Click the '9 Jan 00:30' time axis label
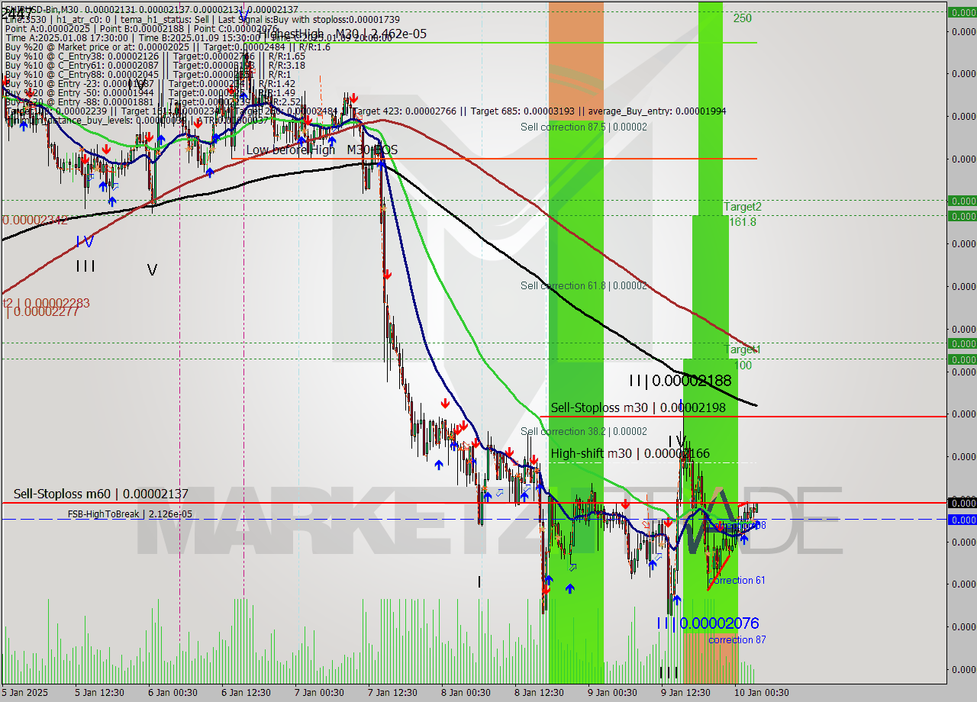The image size is (977, 702). tap(612, 693)
